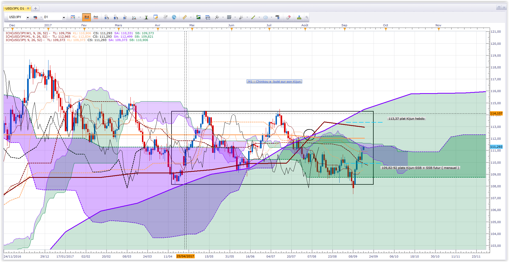Select the ABC text label tool

click(x=277, y=17)
